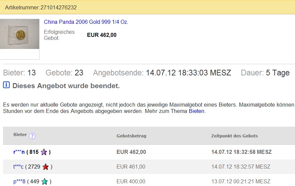Open bidder p***8's profile
The image size is (295, 186).
(19, 182)
